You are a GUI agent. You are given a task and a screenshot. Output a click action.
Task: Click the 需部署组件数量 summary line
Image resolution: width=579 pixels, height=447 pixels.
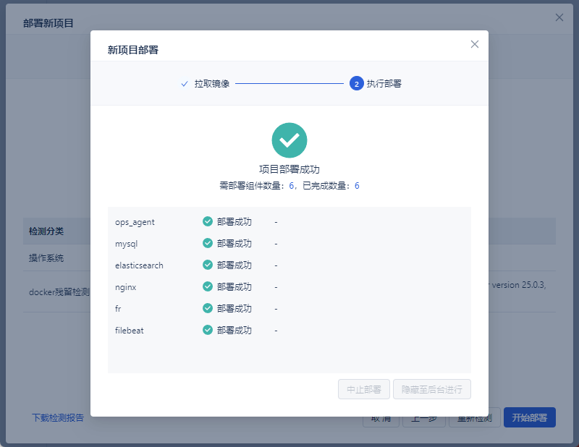[289, 186]
